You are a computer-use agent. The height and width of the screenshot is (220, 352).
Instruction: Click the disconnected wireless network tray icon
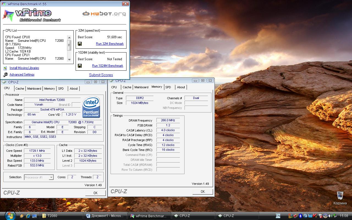(321, 216)
